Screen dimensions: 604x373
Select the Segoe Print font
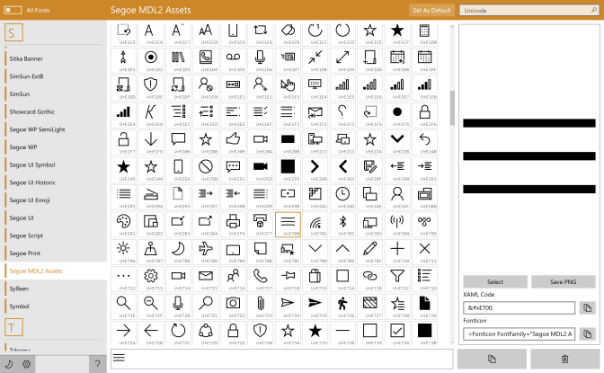tap(54, 253)
